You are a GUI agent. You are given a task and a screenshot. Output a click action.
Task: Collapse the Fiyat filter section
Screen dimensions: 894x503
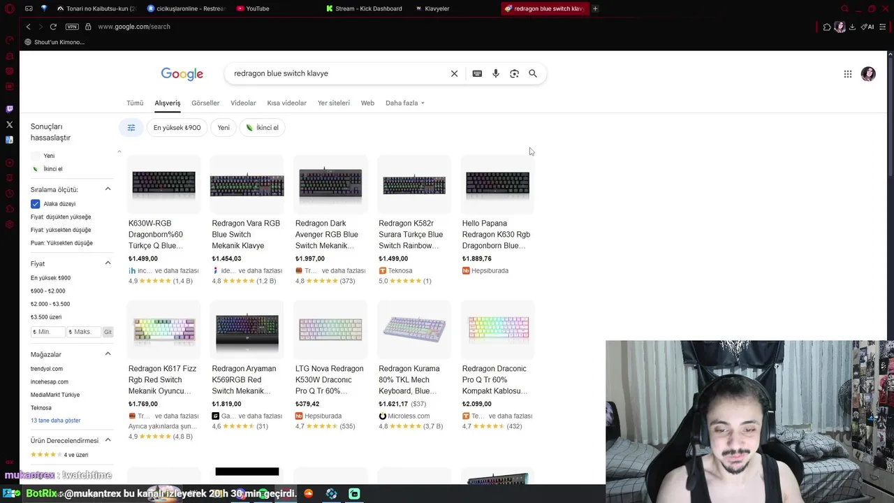[108, 263]
